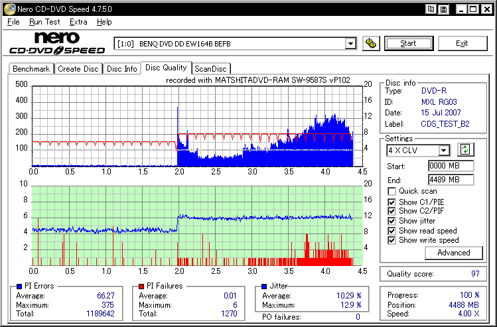Click the recorded with MATSHITA caption
The width and height of the screenshot is (497, 327).
tap(258, 80)
